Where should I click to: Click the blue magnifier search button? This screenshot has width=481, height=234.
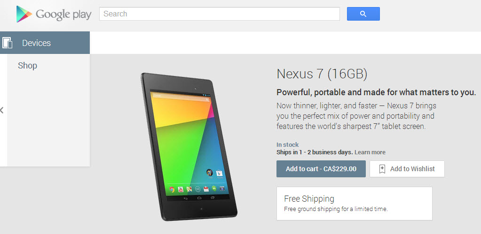tap(363, 14)
